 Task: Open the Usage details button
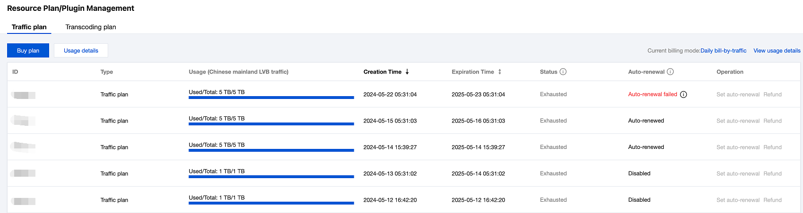[x=81, y=50]
